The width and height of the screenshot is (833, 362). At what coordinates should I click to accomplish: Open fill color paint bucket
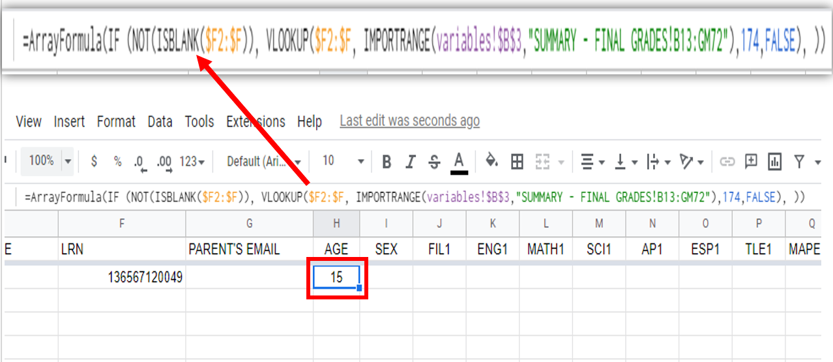coord(492,161)
